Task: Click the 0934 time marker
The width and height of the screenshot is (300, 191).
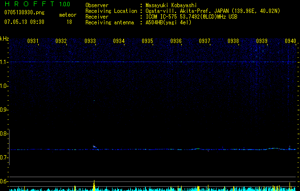Action: pos(119,41)
